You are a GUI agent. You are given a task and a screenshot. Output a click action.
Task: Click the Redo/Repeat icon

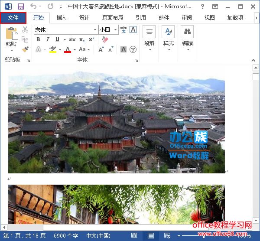50,7
